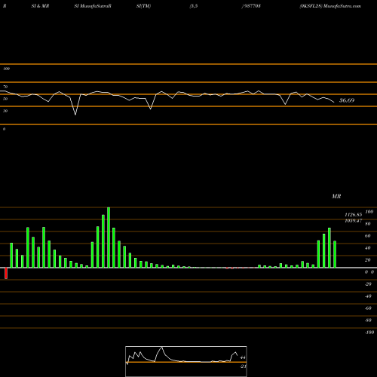Click the RSI axis label 100

point(6,69)
